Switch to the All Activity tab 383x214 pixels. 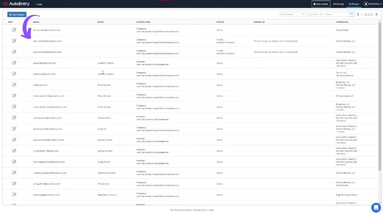click(338, 4)
